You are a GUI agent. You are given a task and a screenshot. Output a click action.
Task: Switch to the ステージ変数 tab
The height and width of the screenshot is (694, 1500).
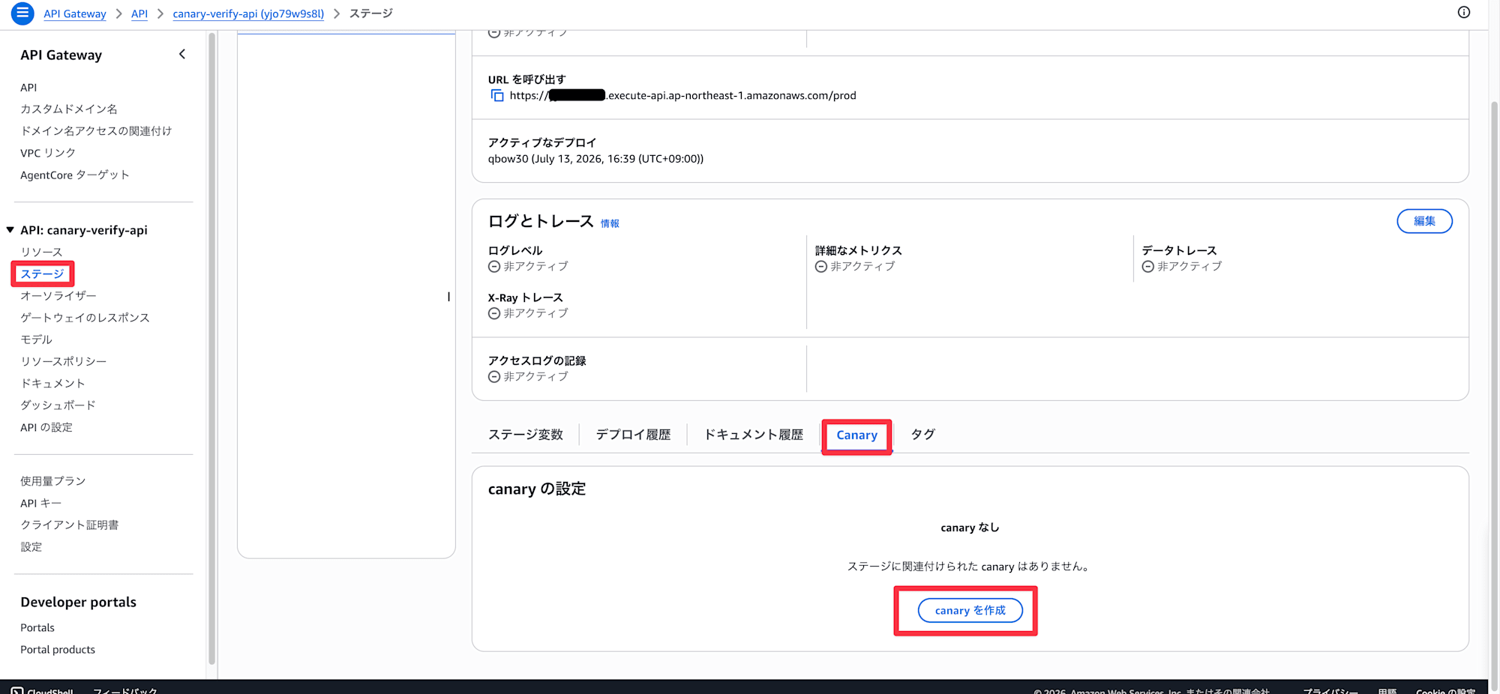coord(525,435)
